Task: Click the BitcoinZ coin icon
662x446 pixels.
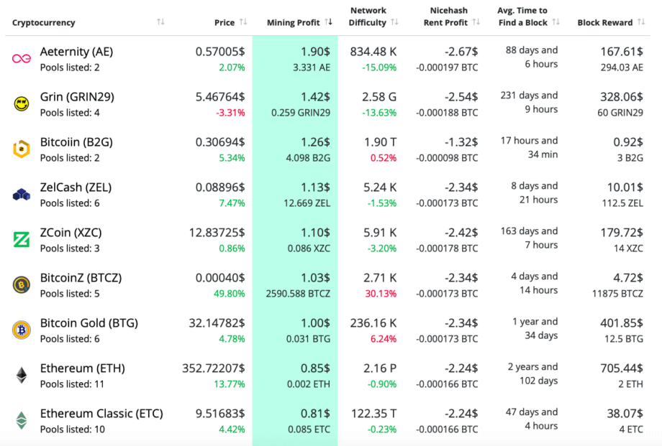Action: [x=22, y=285]
